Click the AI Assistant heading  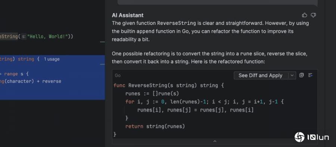(x=128, y=15)
